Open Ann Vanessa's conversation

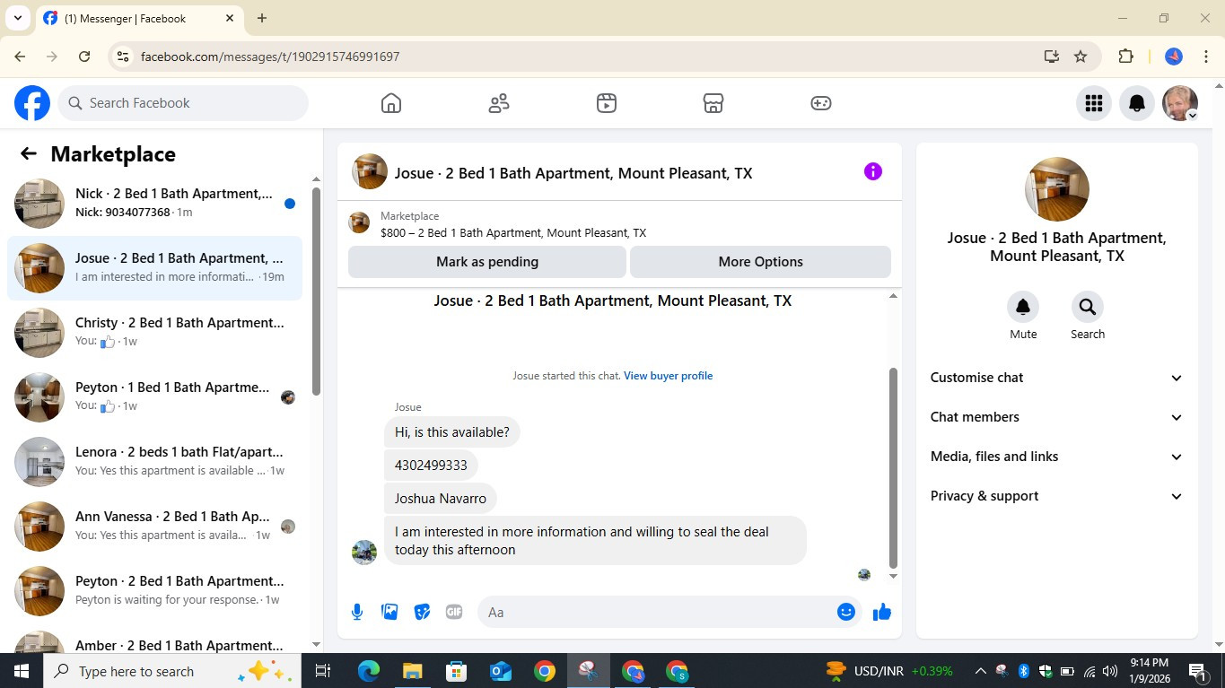(x=154, y=527)
